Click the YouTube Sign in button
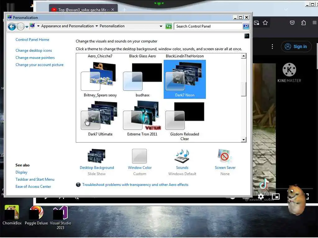 click(x=296, y=46)
